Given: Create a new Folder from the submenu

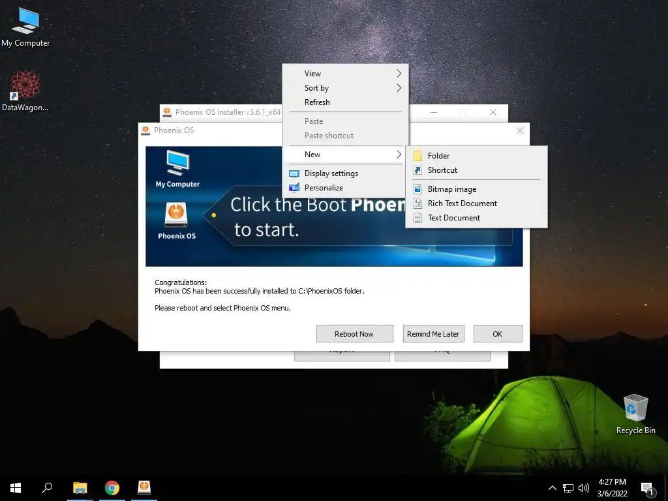Looking at the screenshot, I should click(x=476, y=156).
